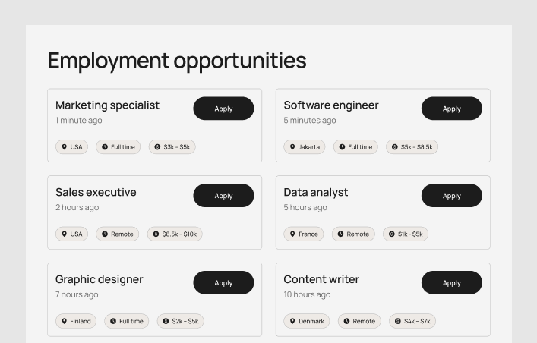537x343 pixels.
Task: Click location pin icon beside Denmark
Action: 292,322
